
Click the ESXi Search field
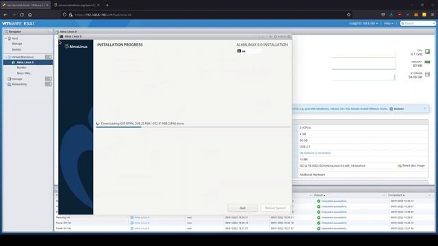[417, 23]
